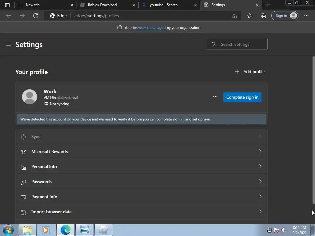Click the Search settings input field
315x236 pixels.
tap(237, 44)
